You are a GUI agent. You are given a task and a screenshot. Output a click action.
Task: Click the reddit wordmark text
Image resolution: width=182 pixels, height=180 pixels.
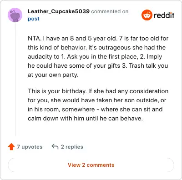click(164, 15)
